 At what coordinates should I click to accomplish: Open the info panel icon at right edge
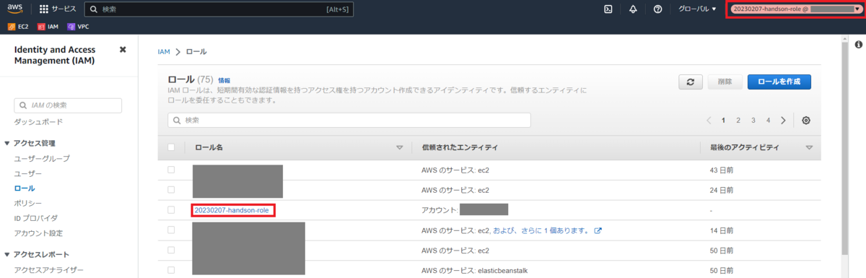[859, 45]
